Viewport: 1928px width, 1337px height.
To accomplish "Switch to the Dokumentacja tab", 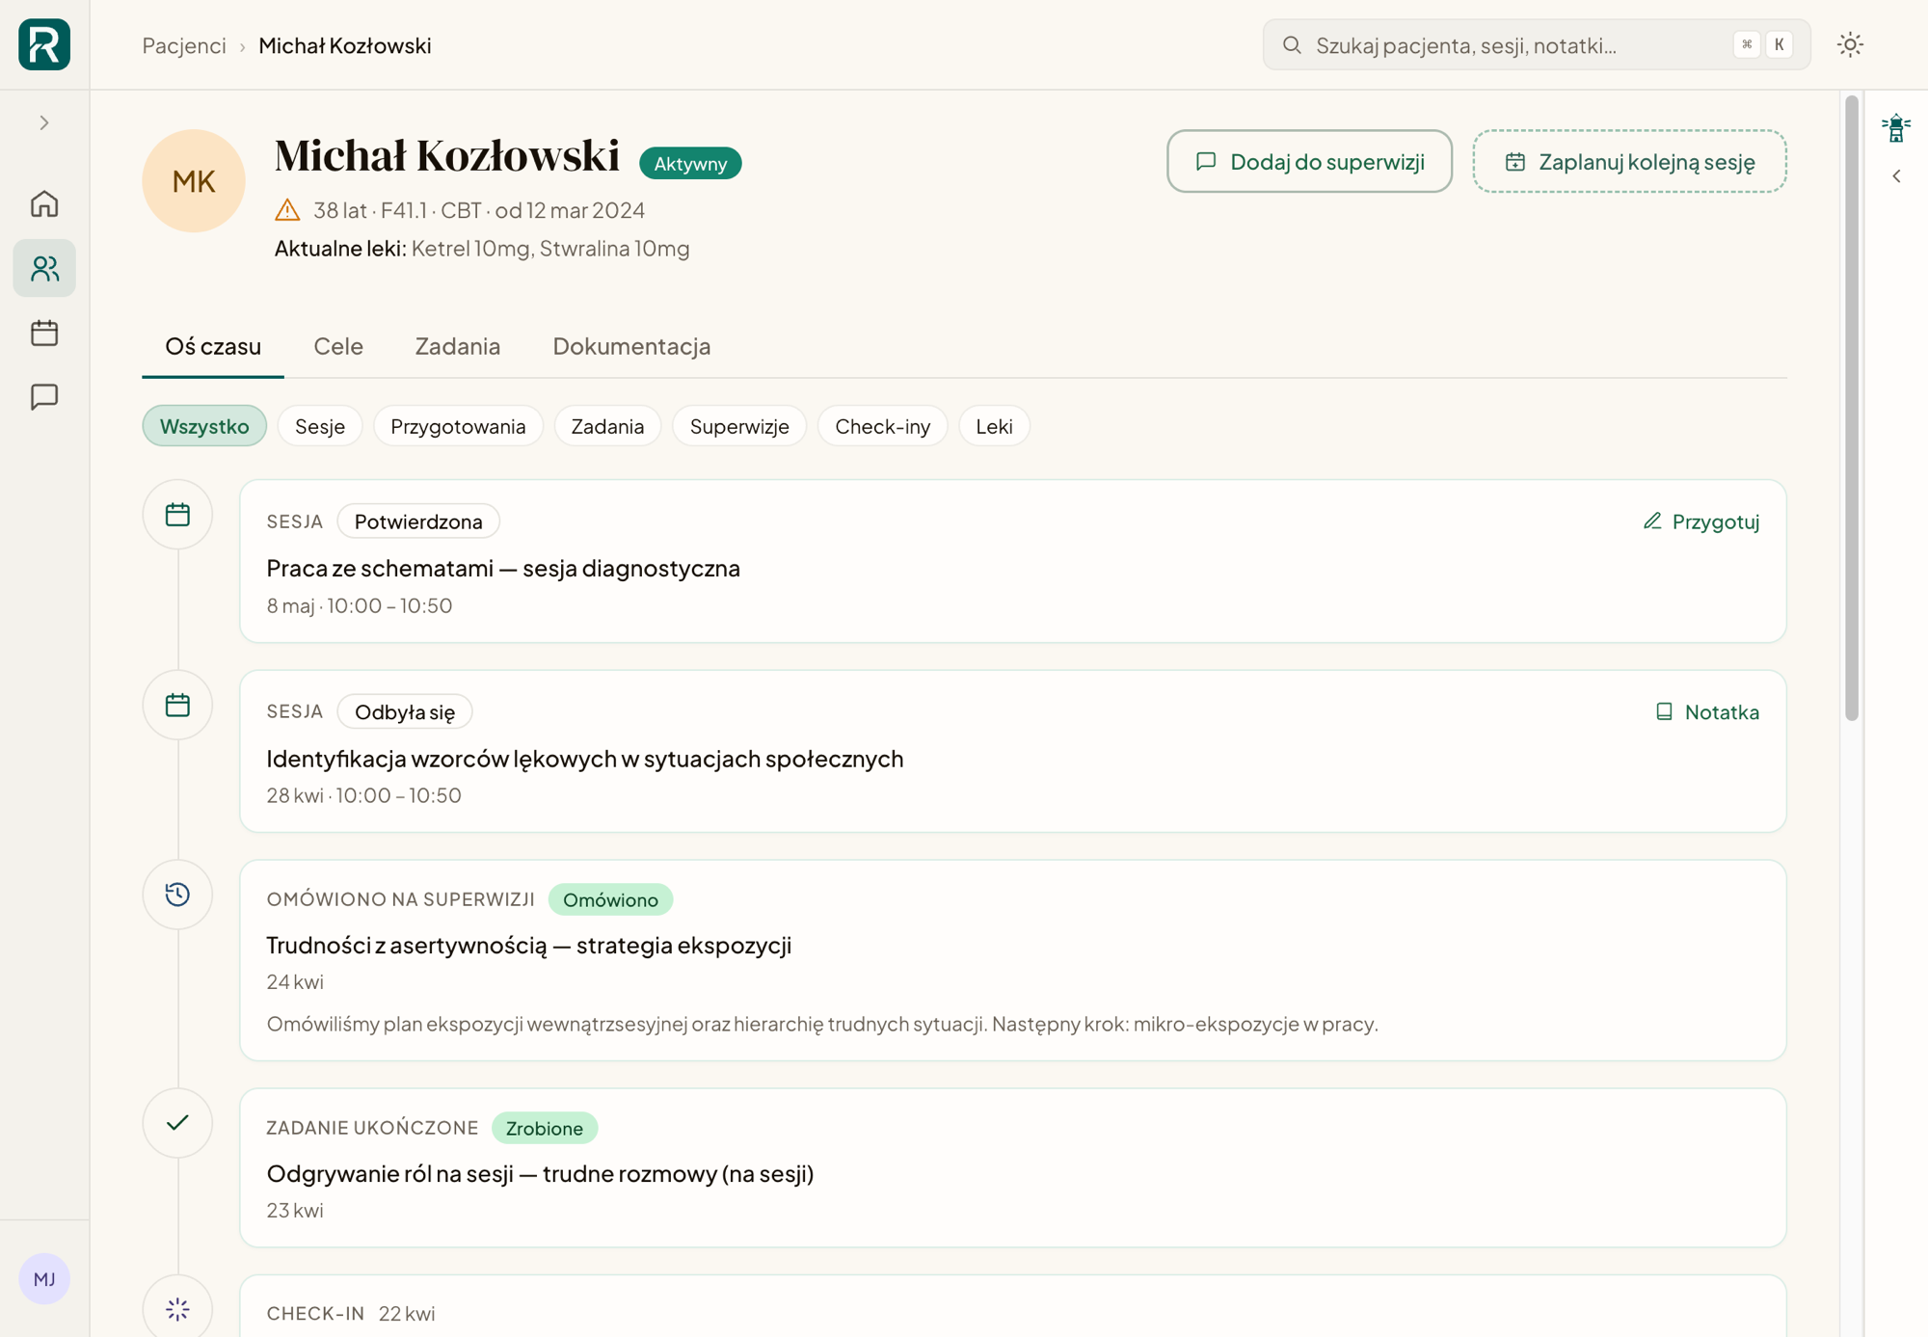I will (x=631, y=346).
